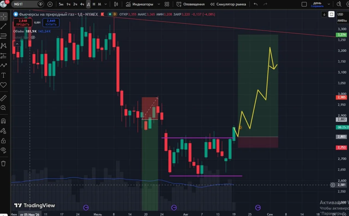Click the red 2,753 stop price label

click(x=341, y=147)
